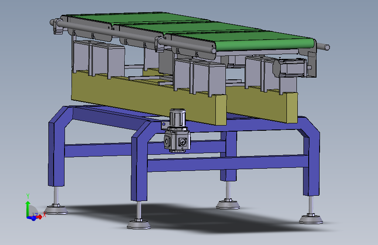Select the leveling foot beside the axis triad

(56, 210)
